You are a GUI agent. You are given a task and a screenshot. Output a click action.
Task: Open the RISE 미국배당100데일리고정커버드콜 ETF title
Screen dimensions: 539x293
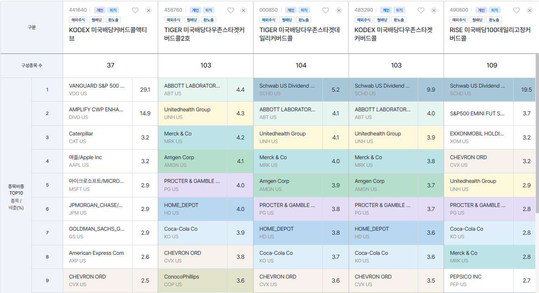click(490, 34)
